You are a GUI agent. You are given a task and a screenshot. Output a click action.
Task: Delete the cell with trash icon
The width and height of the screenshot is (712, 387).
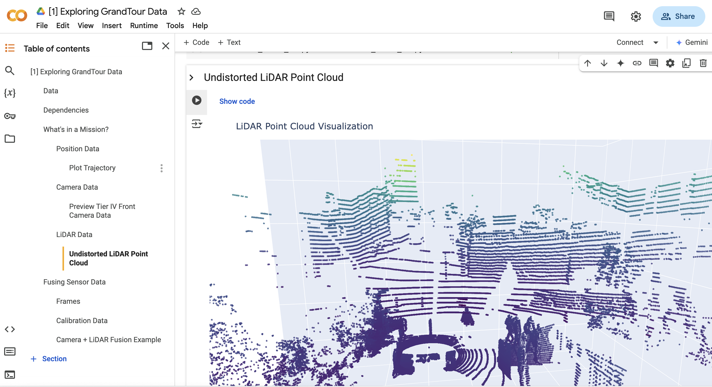click(x=703, y=63)
